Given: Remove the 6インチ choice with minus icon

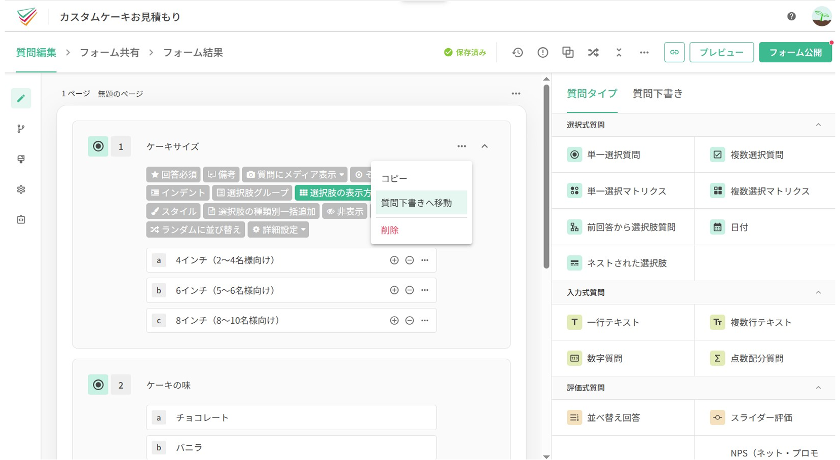Looking at the screenshot, I should pyautogui.click(x=410, y=290).
